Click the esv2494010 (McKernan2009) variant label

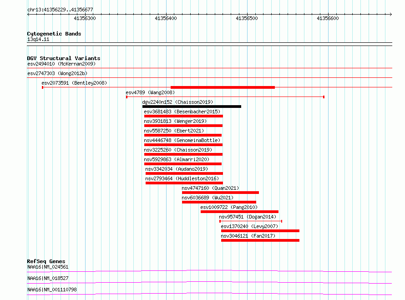pos(61,64)
